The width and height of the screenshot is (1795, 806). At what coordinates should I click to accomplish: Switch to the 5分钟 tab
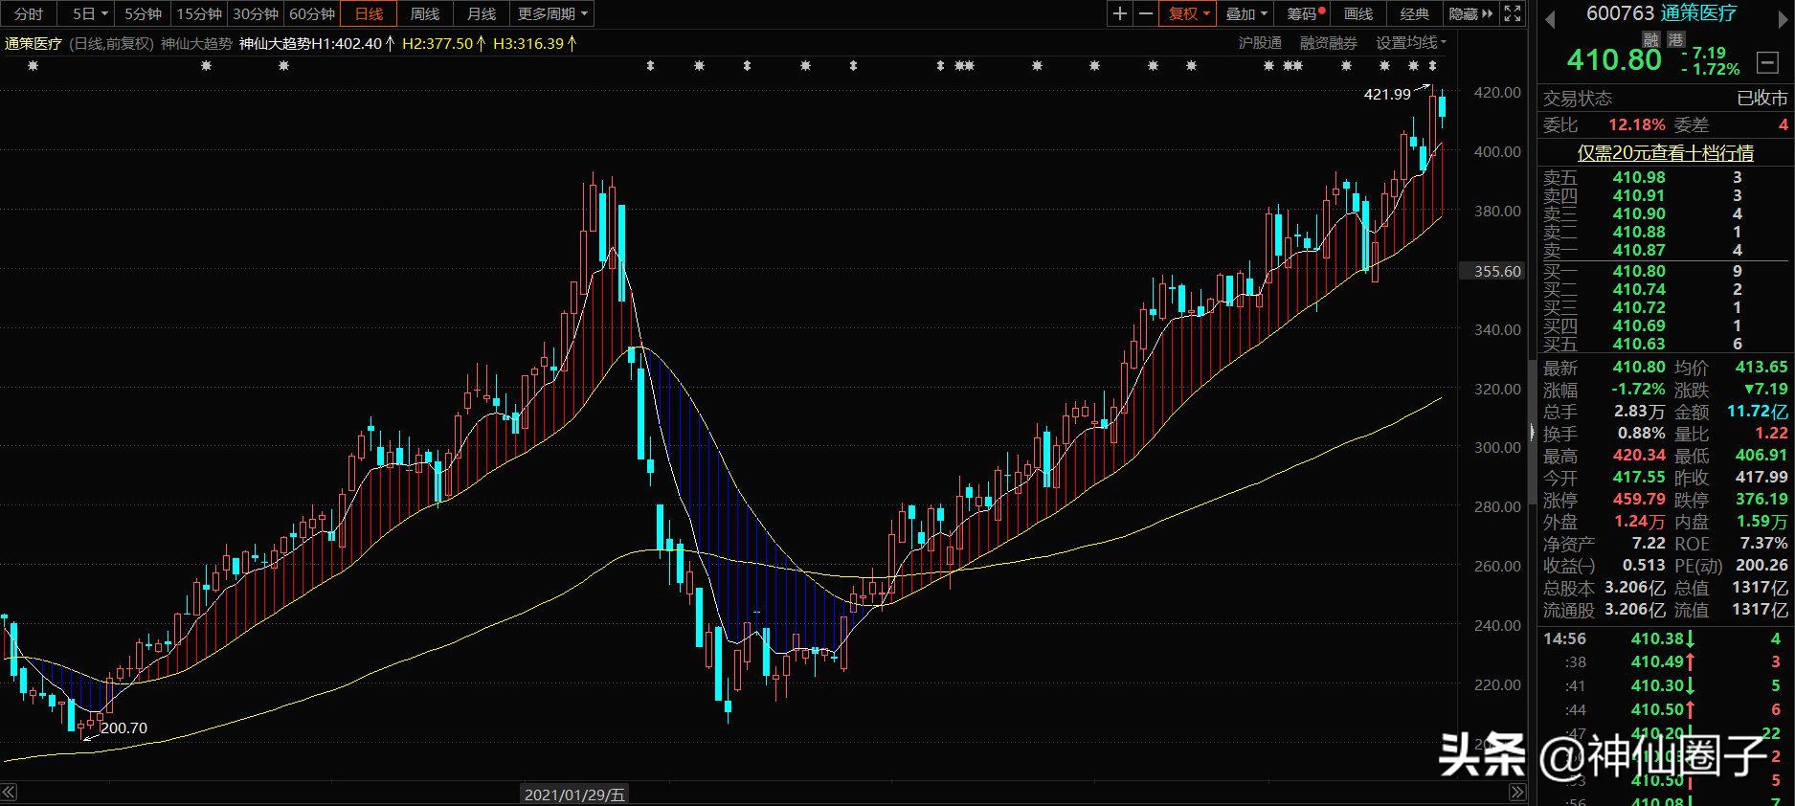coord(144,13)
